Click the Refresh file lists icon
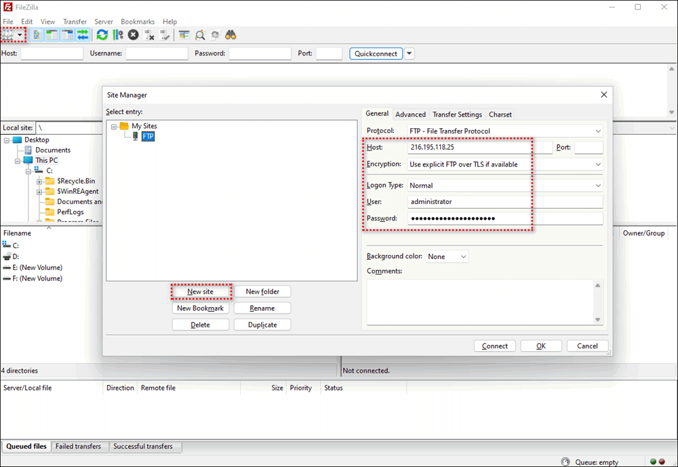This screenshot has height=467, width=678. click(x=102, y=35)
